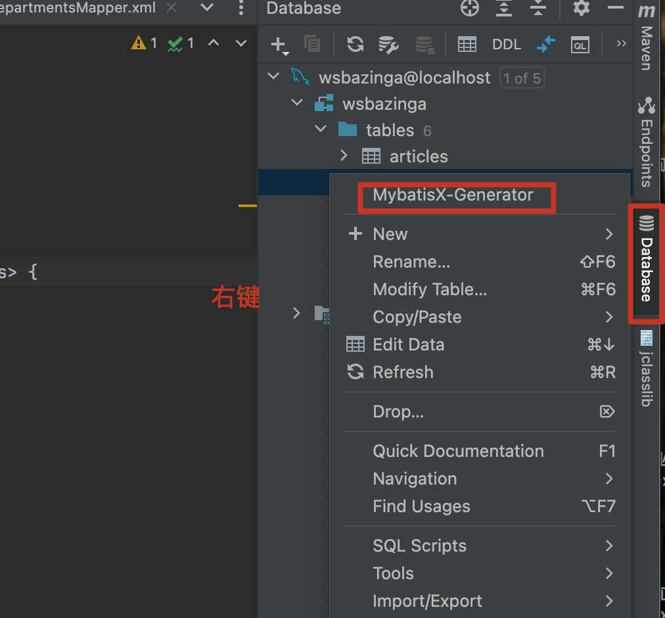Collapse the wsbazinga@localhost data source

click(273, 76)
